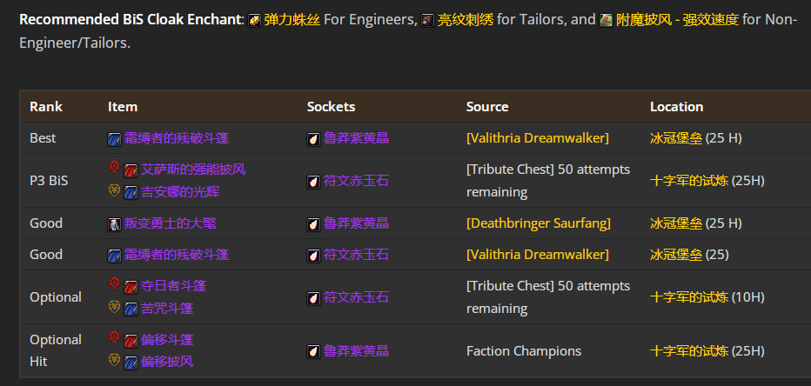Image resolution: width=811 pixels, height=386 pixels.
Task: Click the cloak icon beside 夺日者斗篷
Action: 131,286
